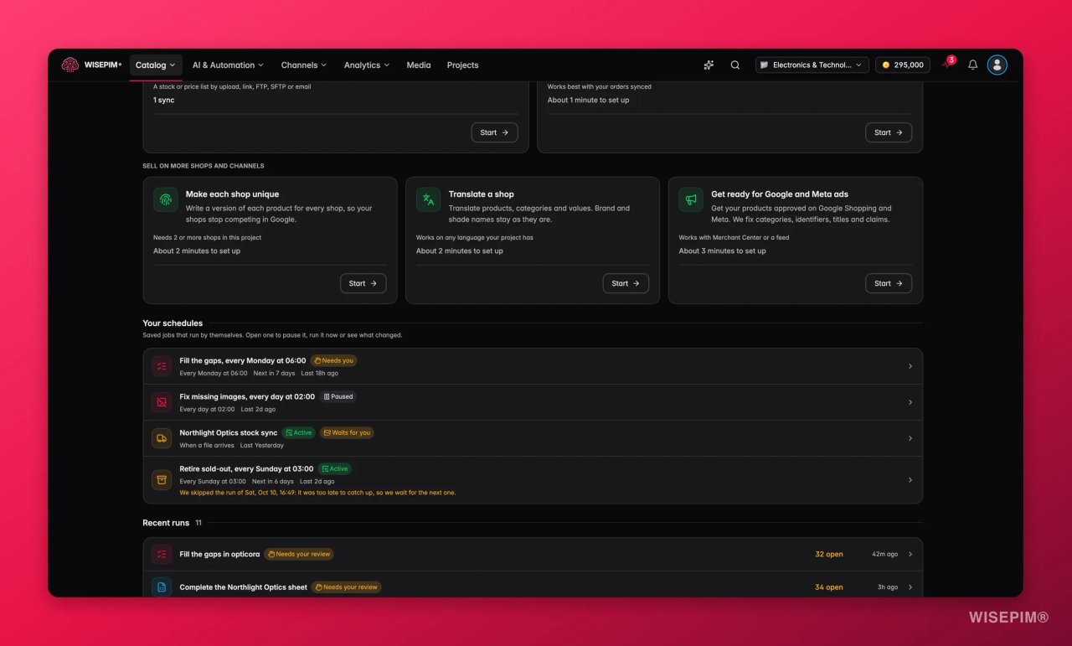Click the coin icon next to 295,000
The image size is (1072, 646).
pyautogui.click(x=886, y=65)
